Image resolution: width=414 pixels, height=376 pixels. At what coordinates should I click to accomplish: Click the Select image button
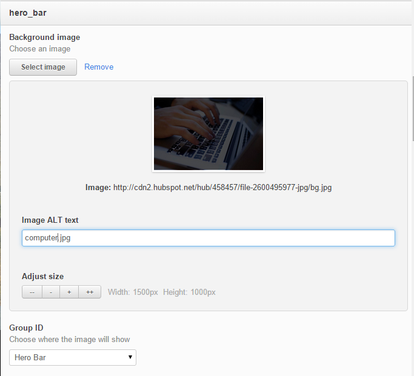click(x=43, y=67)
